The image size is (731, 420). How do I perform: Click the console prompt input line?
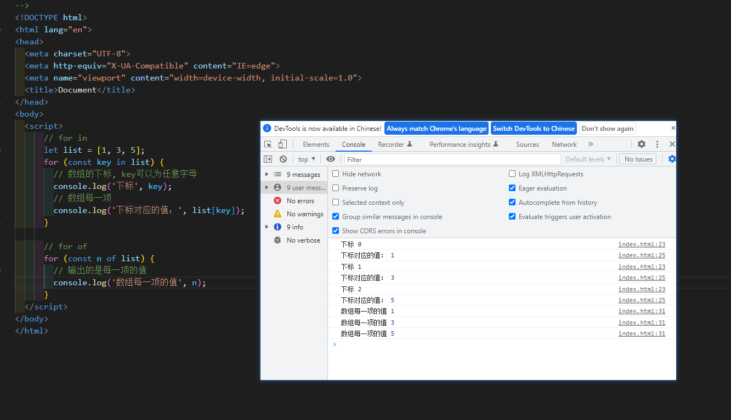502,344
